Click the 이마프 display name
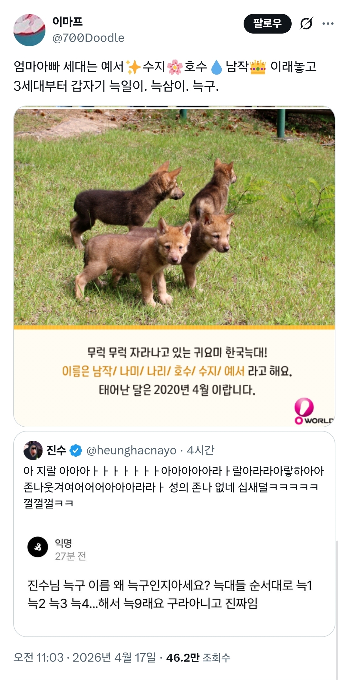 pyautogui.click(x=68, y=22)
